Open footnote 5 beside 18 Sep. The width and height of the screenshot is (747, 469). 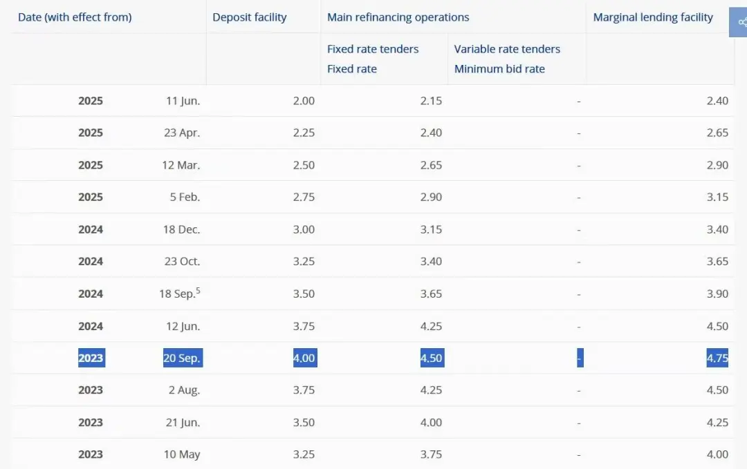click(x=199, y=290)
